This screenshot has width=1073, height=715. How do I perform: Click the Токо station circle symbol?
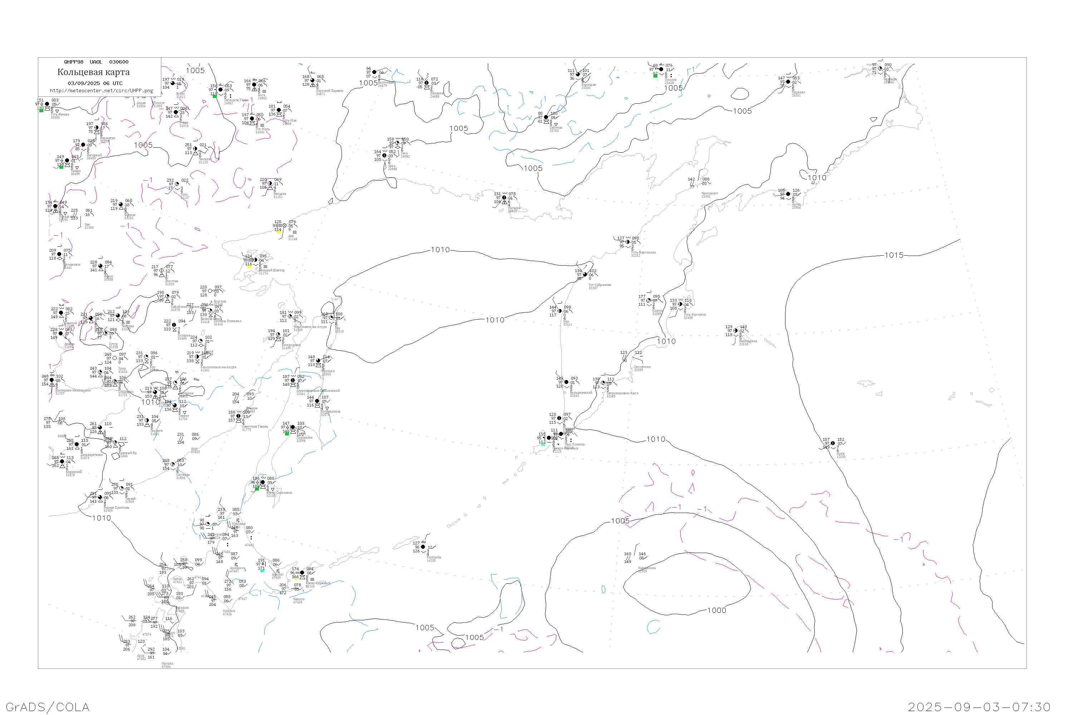(177, 184)
